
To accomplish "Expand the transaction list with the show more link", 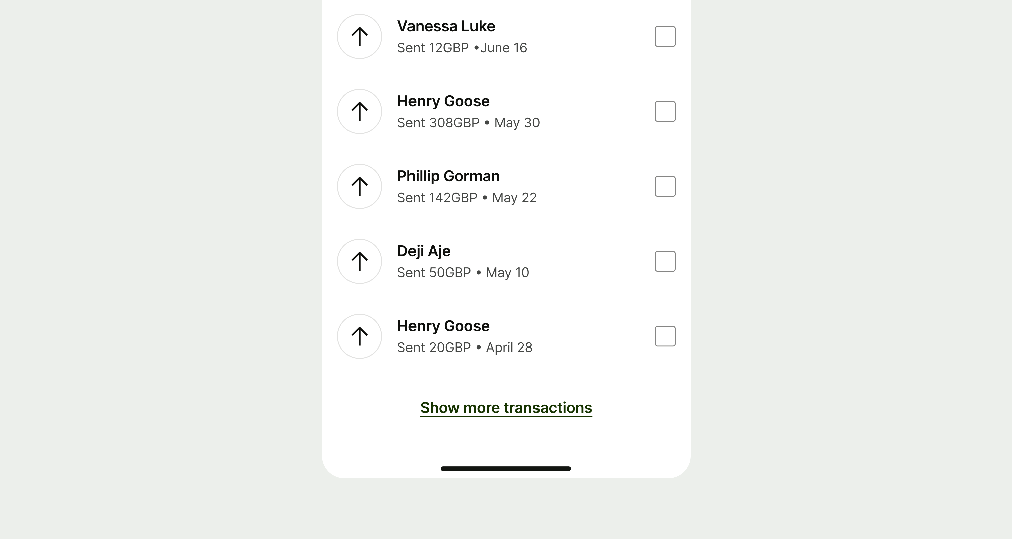I will (x=506, y=408).
